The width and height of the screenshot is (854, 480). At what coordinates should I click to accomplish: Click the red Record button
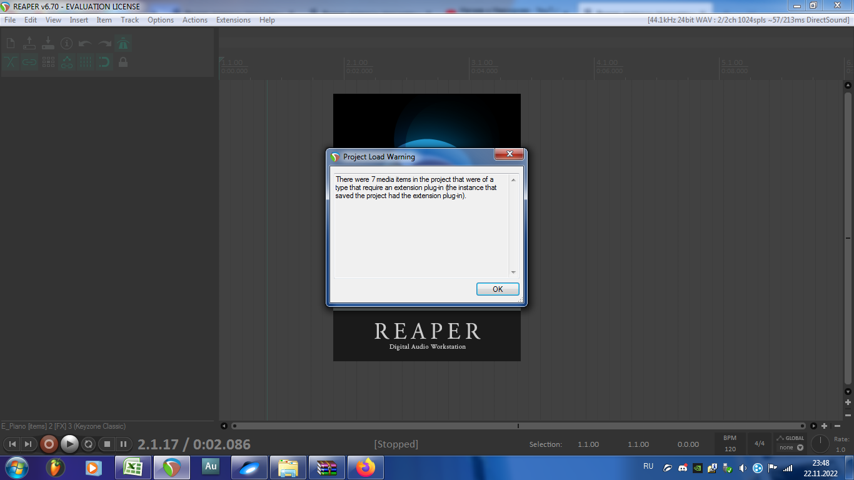(x=49, y=444)
